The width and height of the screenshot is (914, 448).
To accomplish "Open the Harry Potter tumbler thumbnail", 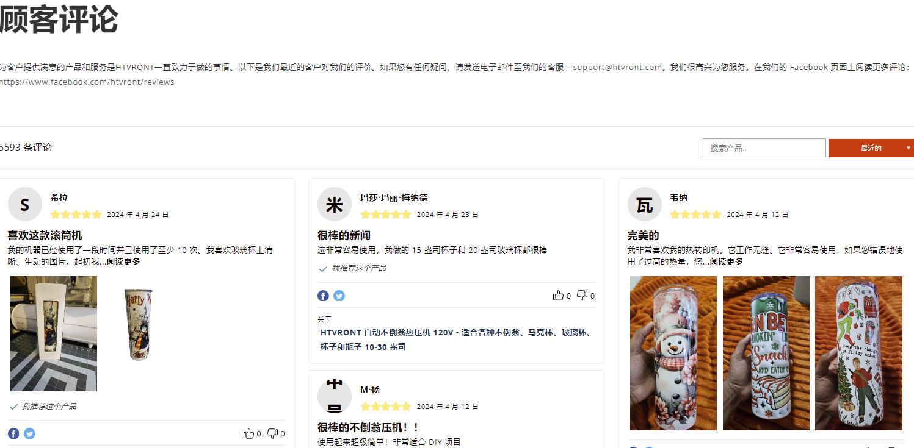I will click(x=139, y=324).
